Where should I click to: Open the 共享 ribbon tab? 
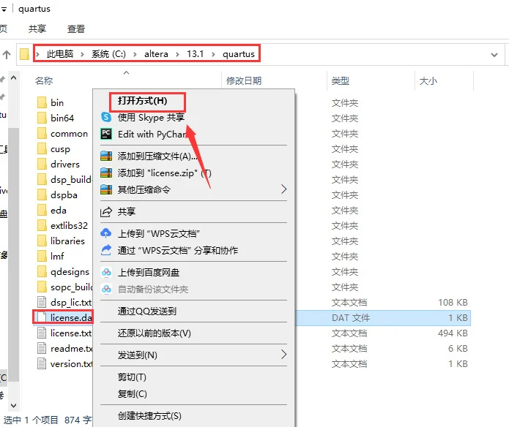click(x=37, y=29)
